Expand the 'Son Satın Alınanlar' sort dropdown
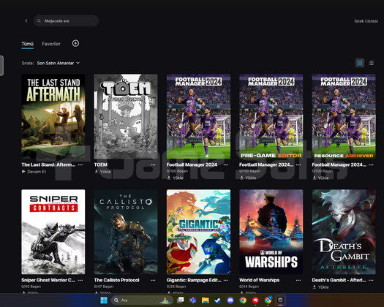Viewport: 384px width, 307px height. click(x=59, y=63)
